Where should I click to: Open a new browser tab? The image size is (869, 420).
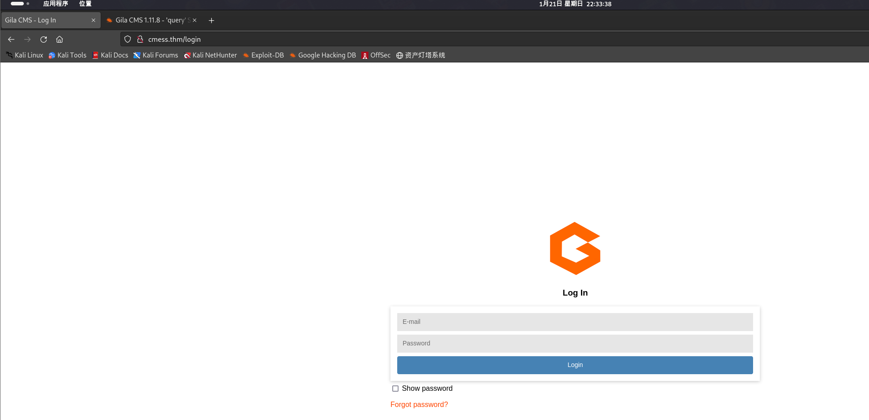(212, 20)
